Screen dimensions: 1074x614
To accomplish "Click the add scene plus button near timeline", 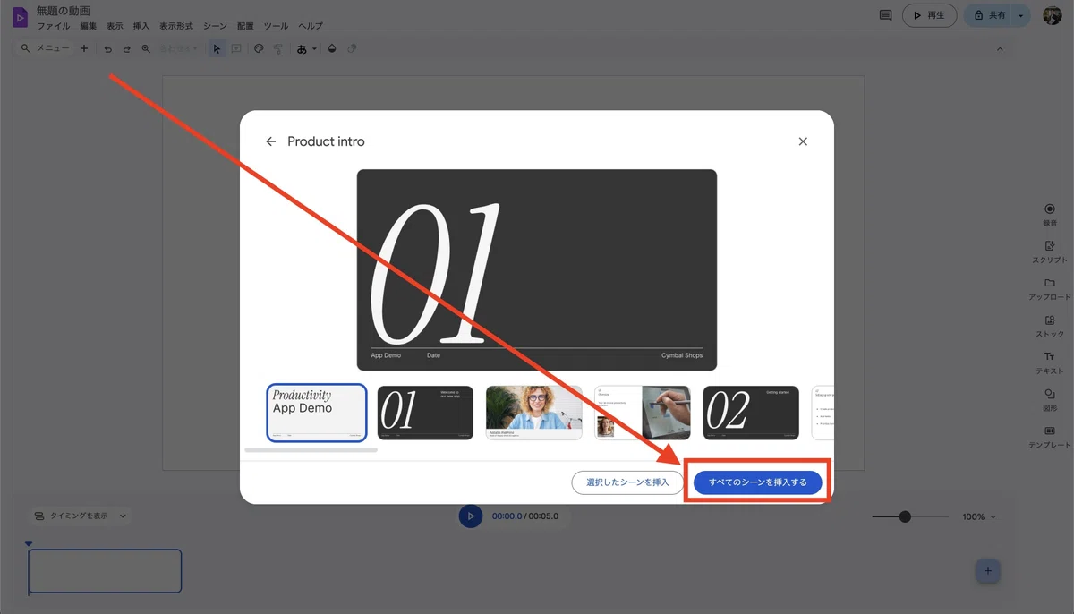I will tap(988, 570).
